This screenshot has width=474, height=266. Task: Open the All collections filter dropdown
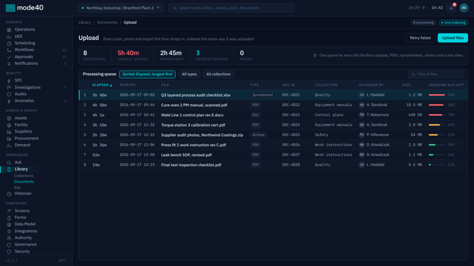click(x=218, y=74)
